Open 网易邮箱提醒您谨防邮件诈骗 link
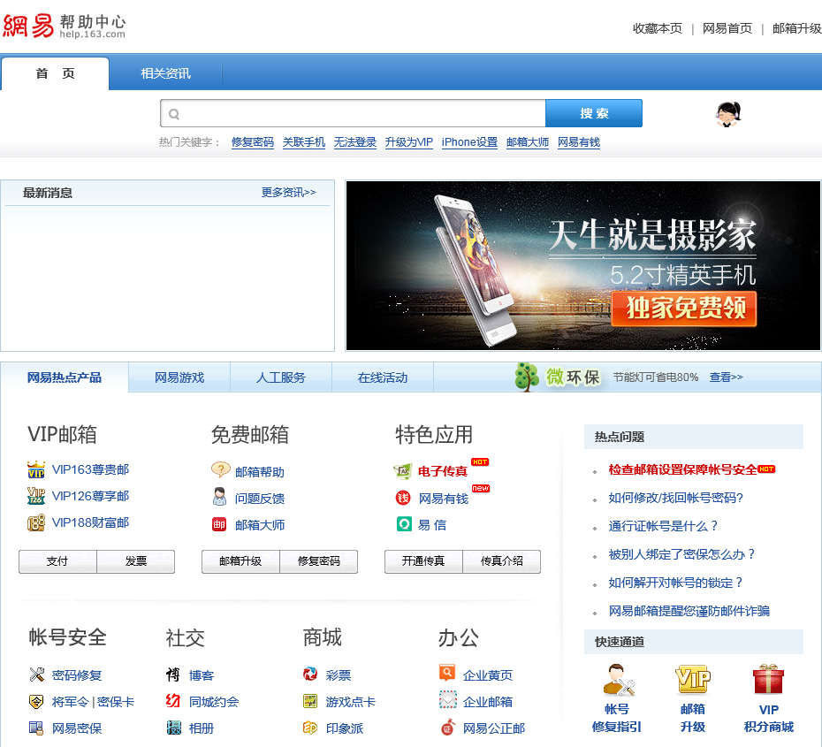 [689, 611]
